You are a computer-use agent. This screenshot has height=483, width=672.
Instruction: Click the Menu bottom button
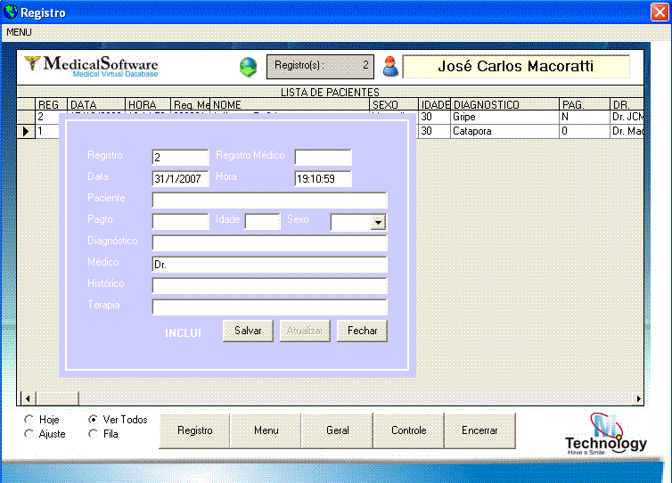point(266,430)
